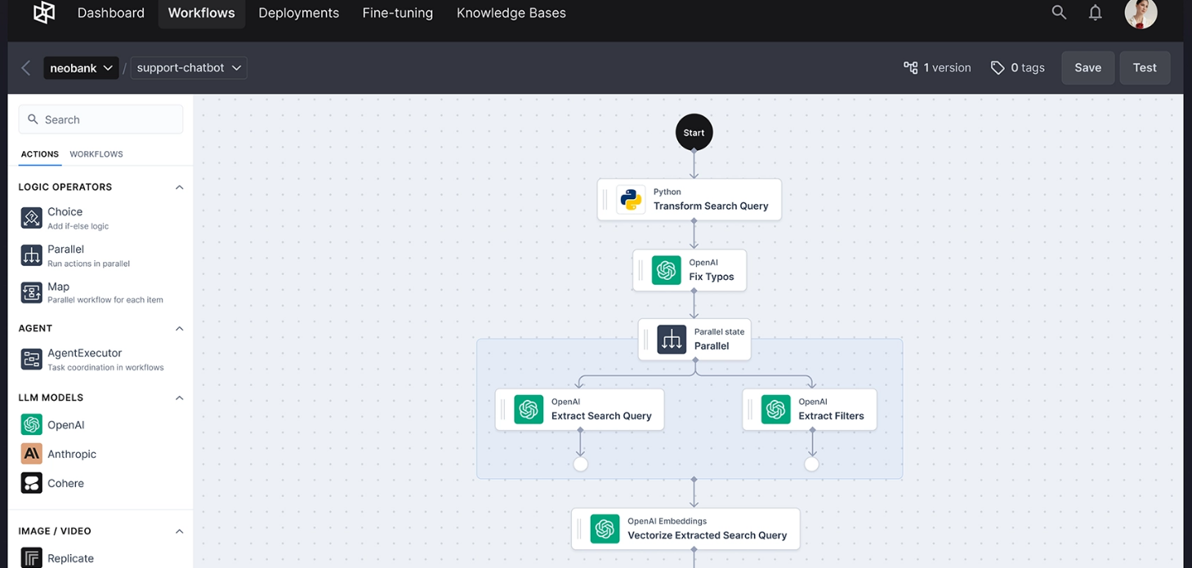This screenshot has height=568, width=1192.
Task: Click end circle below Extract Search Query
Action: (580, 464)
